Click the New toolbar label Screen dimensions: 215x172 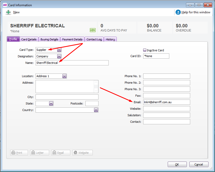tap(16, 12)
